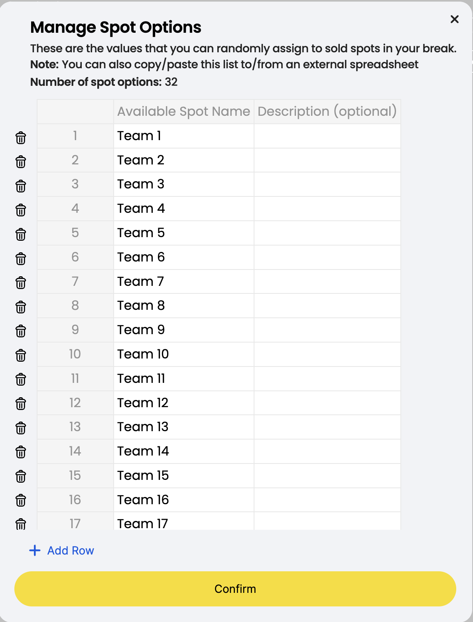Delete Team 15 row with trash icon
Image resolution: width=473 pixels, height=622 pixels.
click(21, 476)
